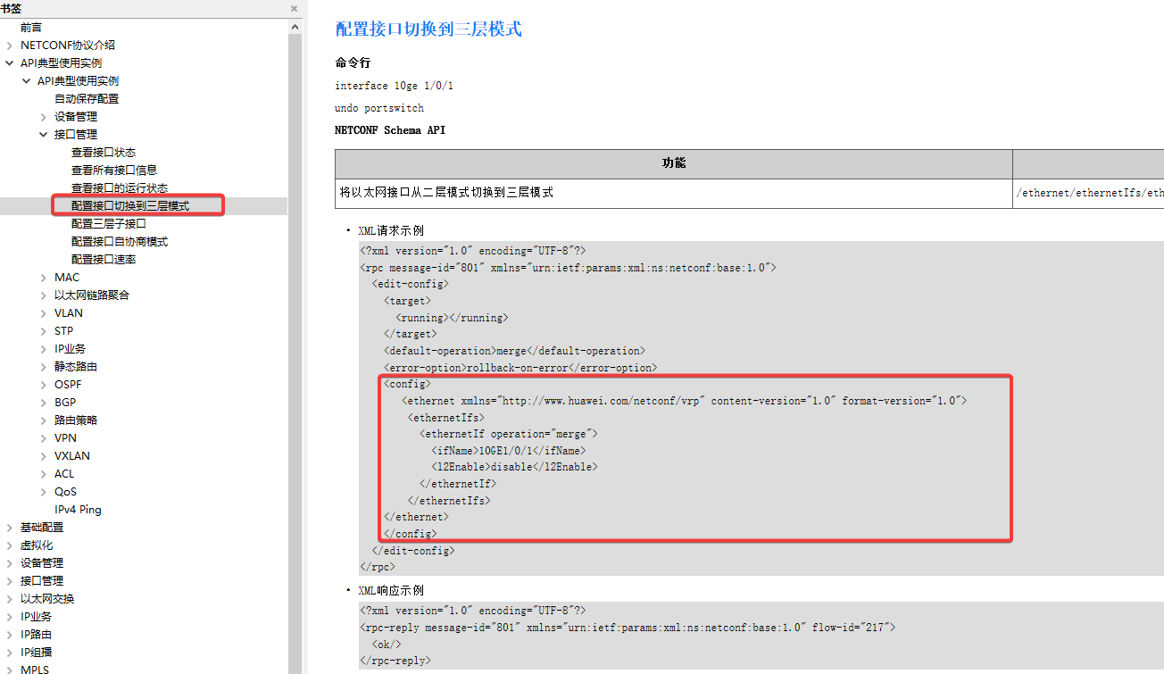
Task: Expand the VPN bookmark node
Action: pyautogui.click(x=43, y=438)
